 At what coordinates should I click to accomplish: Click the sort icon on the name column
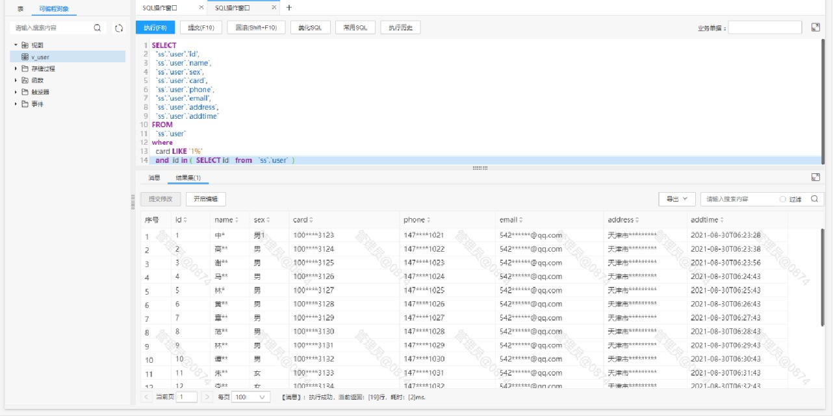pyautogui.click(x=237, y=221)
